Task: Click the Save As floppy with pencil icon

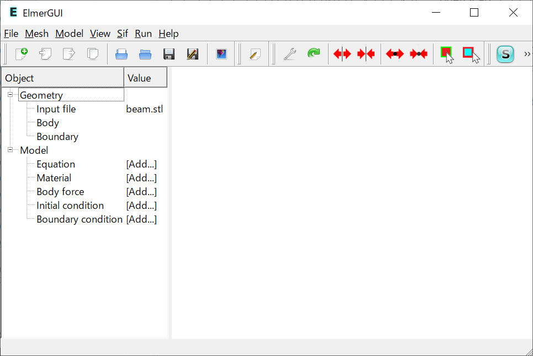Action: 193,54
